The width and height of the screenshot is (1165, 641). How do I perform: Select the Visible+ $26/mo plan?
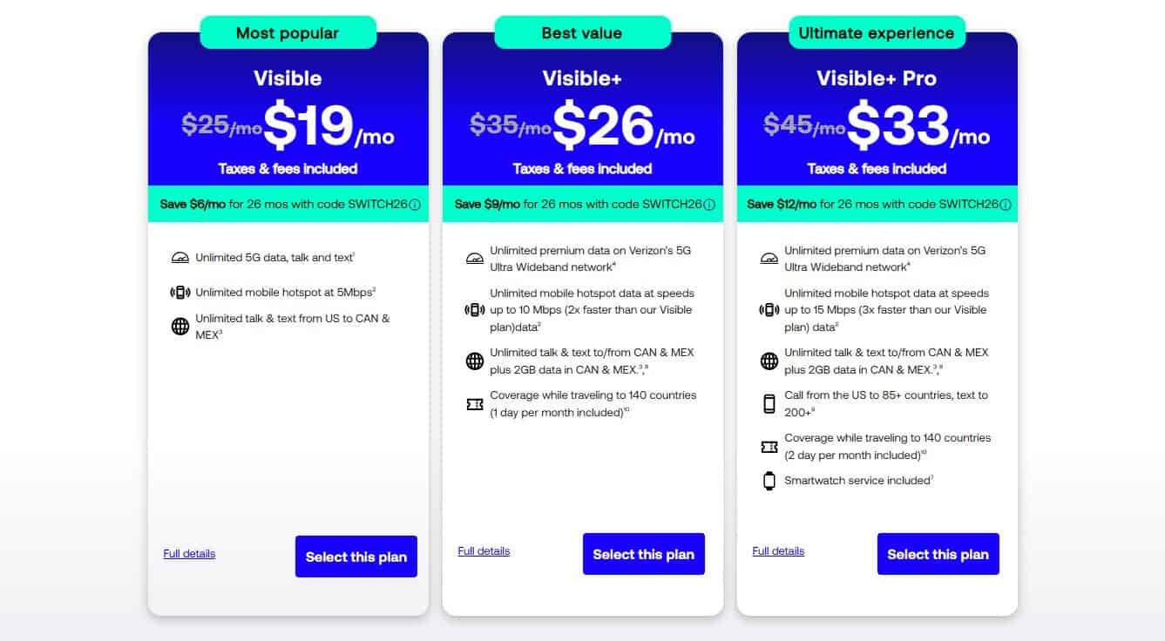643,554
